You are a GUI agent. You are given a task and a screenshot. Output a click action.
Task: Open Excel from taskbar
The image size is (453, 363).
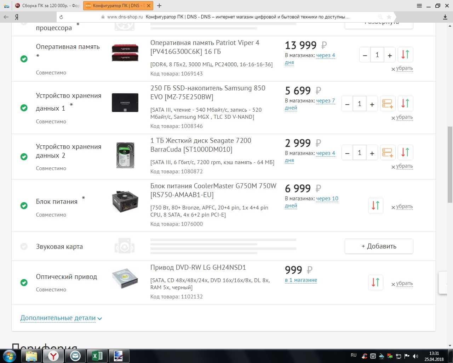[x=97, y=356]
